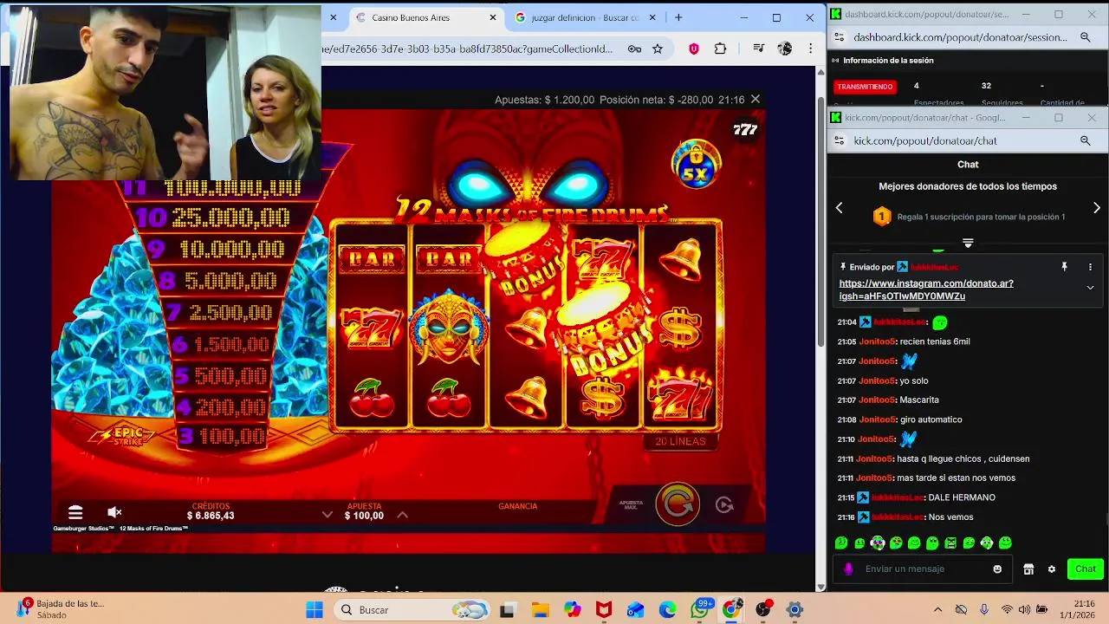Collapse the donors banner with small arrow
The image size is (1109, 624).
[x=968, y=243]
